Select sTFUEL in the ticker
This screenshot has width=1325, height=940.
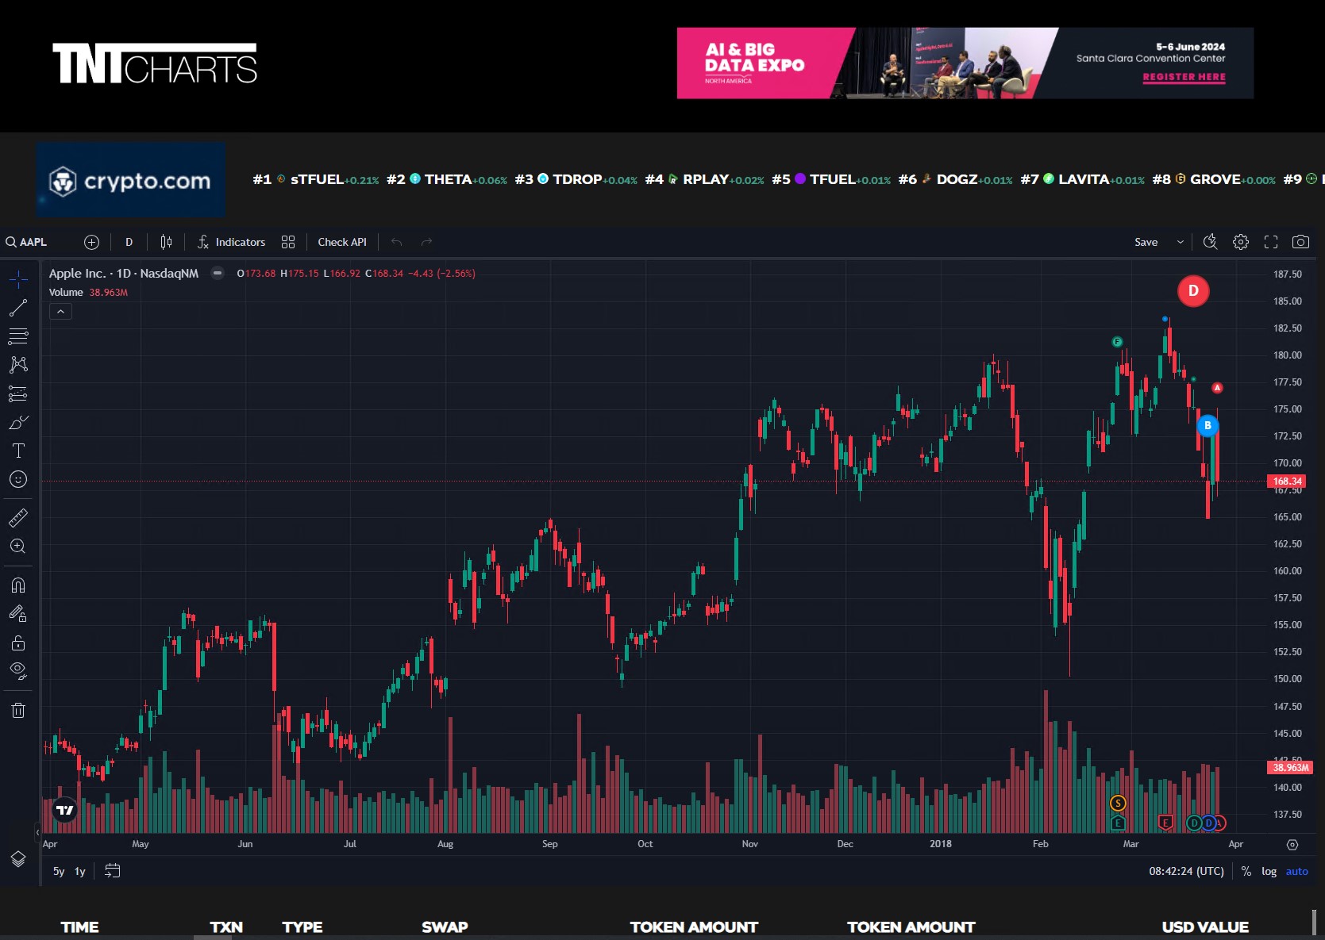[317, 179]
